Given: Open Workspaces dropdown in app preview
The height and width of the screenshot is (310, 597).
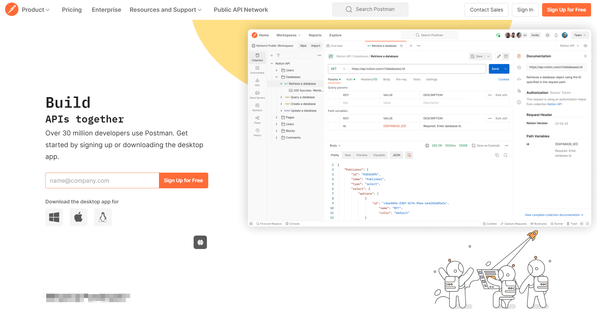Looking at the screenshot, I should 288,35.
